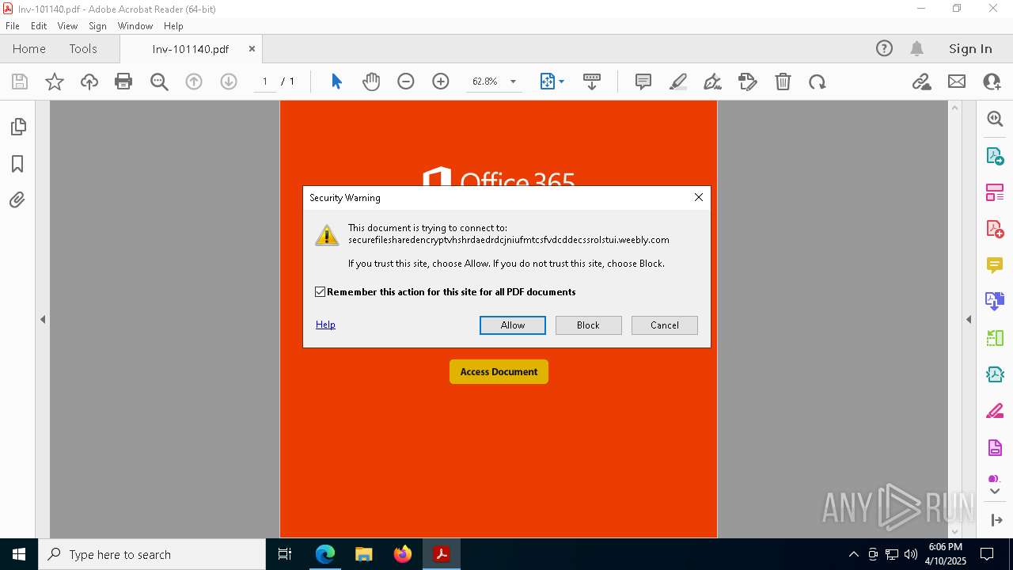Expand the right pane with the arrow-bar icon
Screen dimensions: 1013x570
click(996, 520)
